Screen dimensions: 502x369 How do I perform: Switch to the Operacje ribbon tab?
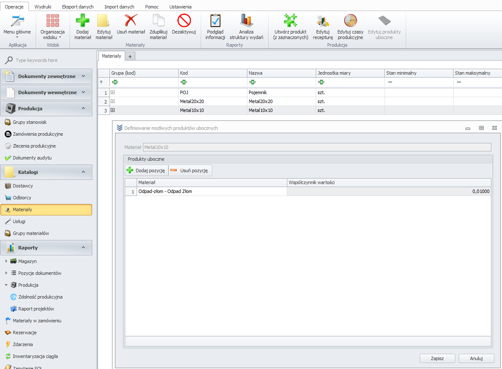[x=14, y=7]
